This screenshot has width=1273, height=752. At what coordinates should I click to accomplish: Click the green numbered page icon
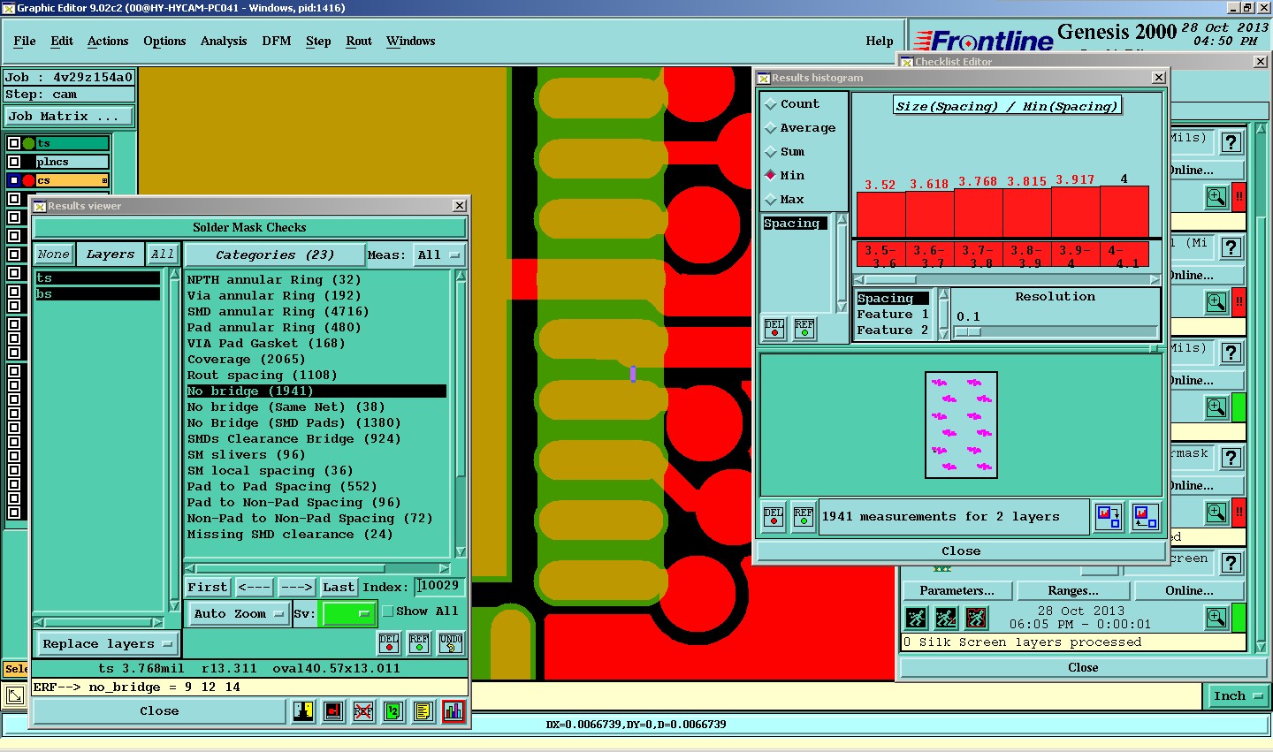[393, 711]
